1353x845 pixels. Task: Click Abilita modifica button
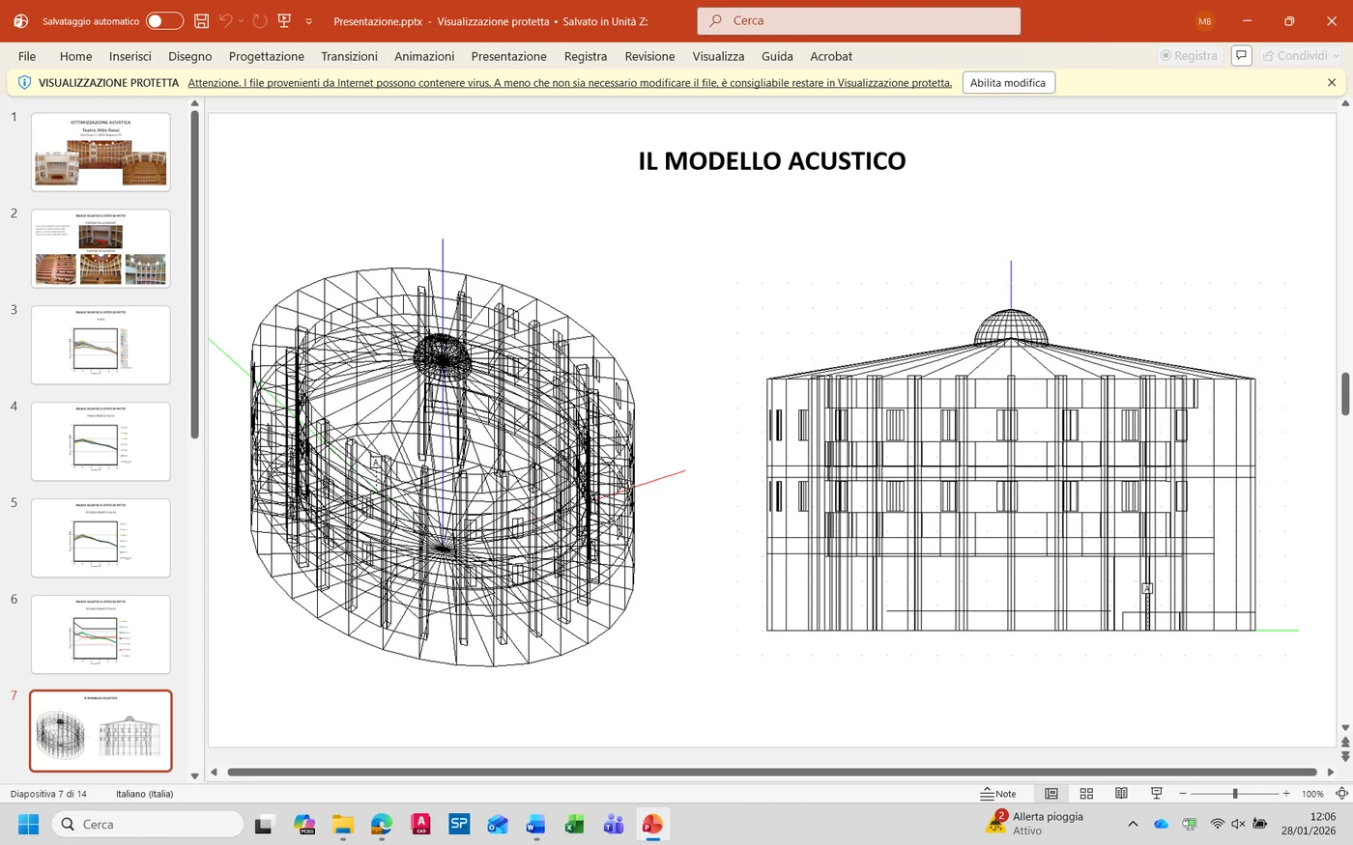pyautogui.click(x=1008, y=83)
